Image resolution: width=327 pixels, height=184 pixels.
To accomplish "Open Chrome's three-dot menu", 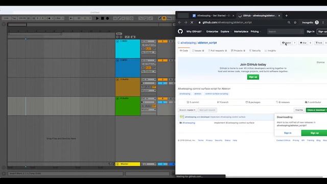I will pyautogui.click(x=323, y=22).
